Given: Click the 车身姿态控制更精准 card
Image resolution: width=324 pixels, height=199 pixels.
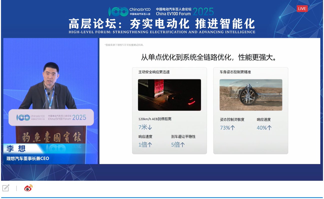Looking at the screenshot, I should click(250, 110).
